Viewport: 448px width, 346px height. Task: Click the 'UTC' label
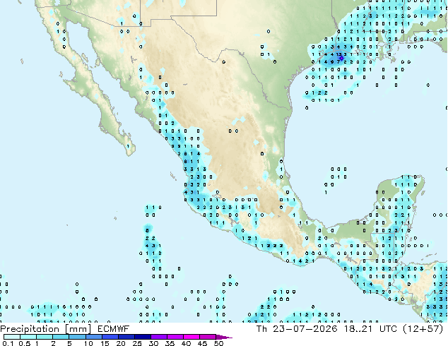pos(388,329)
